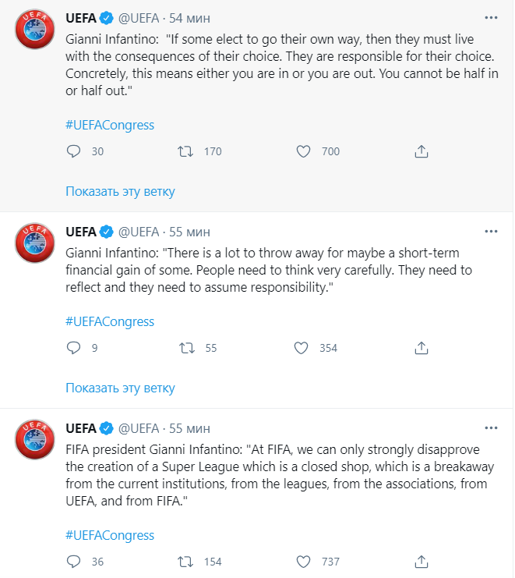Viewport: 515px width, 578px height.
Task: Retweet the tweet with 55 retweets
Action: coord(186,348)
